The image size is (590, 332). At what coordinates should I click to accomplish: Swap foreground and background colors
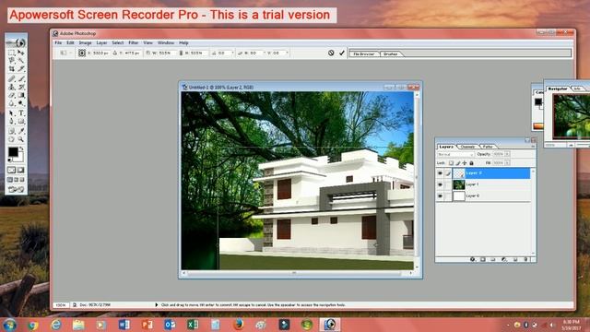pyautogui.click(x=21, y=148)
